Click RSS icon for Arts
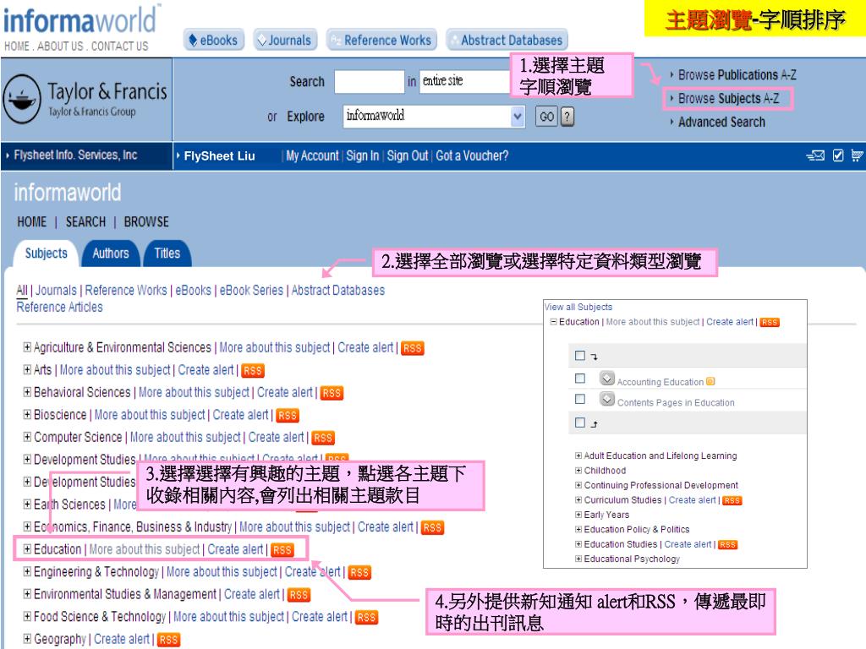The height and width of the screenshot is (649, 866). 252,371
